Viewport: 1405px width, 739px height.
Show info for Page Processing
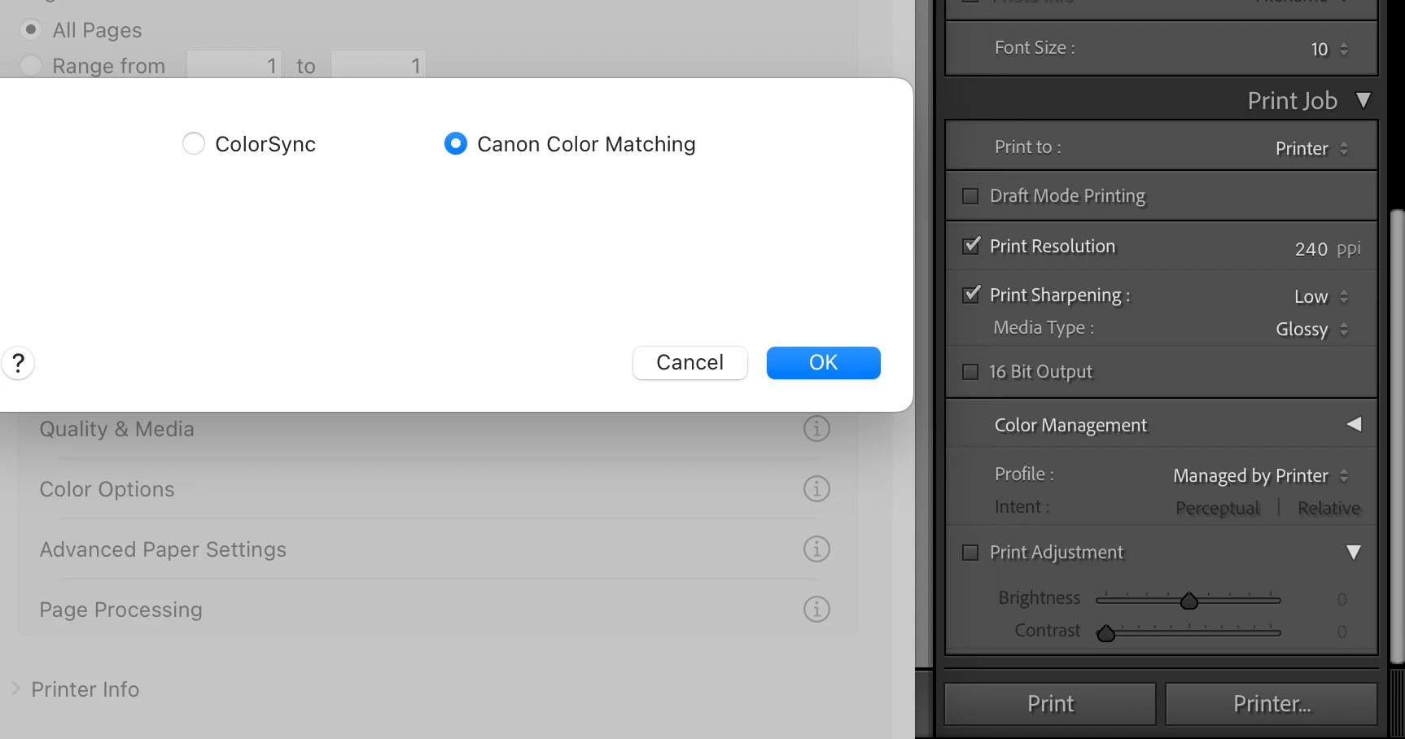(816, 609)
